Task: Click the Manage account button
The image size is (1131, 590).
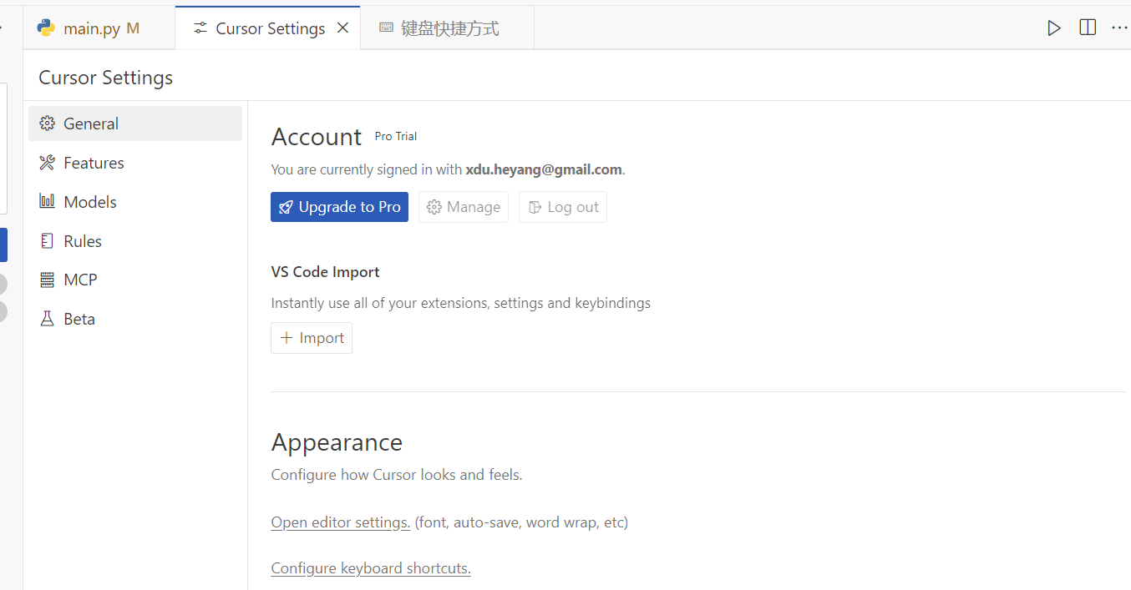Action: (x=464, y=207)
